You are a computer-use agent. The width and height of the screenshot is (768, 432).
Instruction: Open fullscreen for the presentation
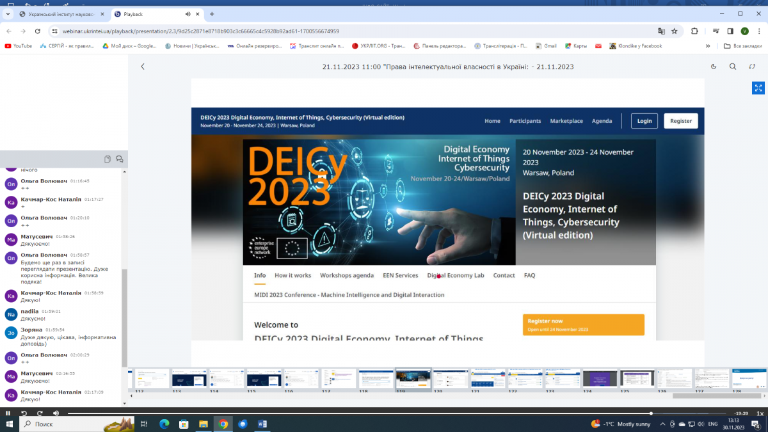[758, 88]
